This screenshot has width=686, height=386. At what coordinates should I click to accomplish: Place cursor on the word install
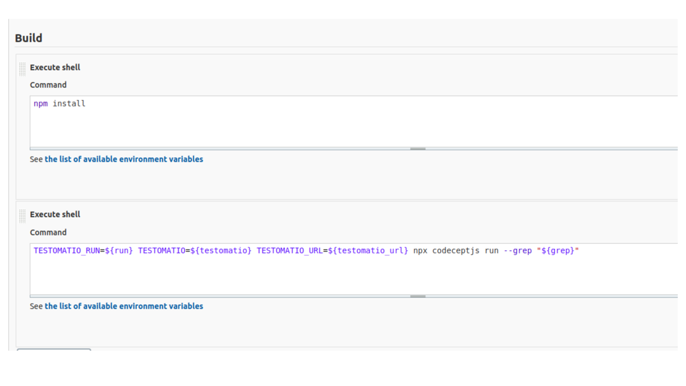point(69,103)
